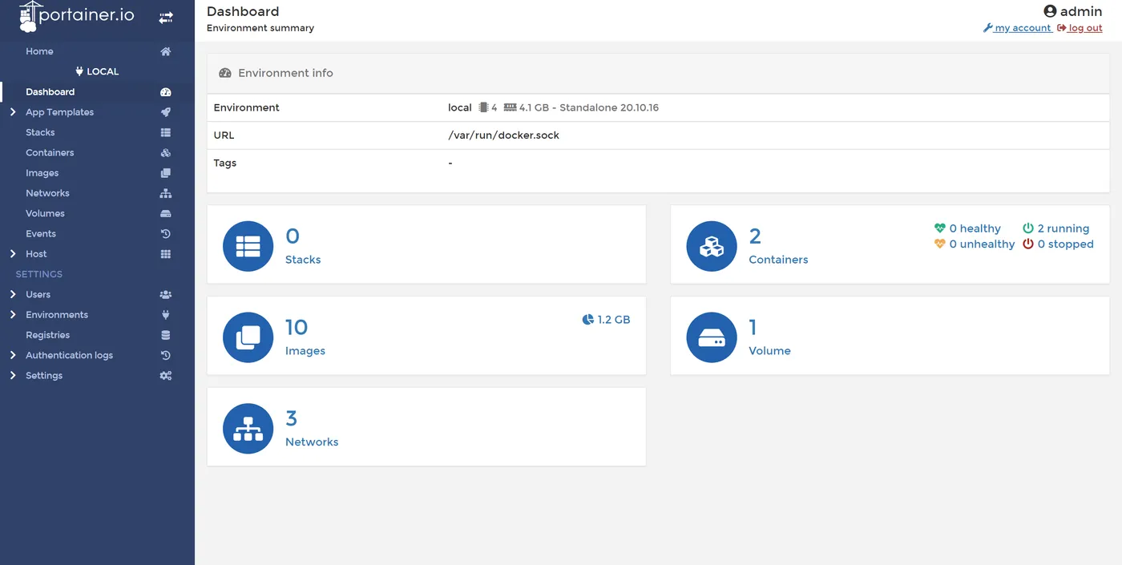The height and width of the screenshot is (565, 1122).
Task: Click the Networks sitemap icon in sidebar
Action: (x=166, y=193)
